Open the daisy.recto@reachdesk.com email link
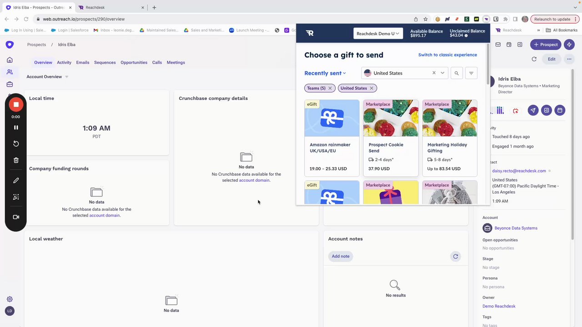The height and width of the screenshot is (327, 582). coord(519,171)
